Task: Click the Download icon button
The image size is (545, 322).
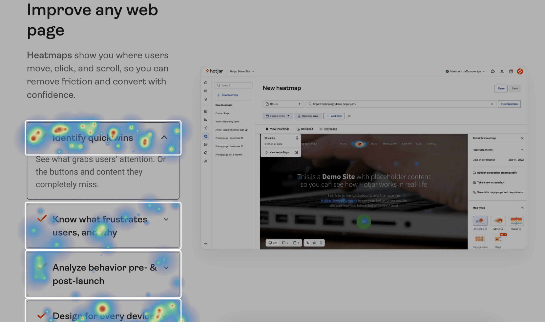Action: [305, 129]
